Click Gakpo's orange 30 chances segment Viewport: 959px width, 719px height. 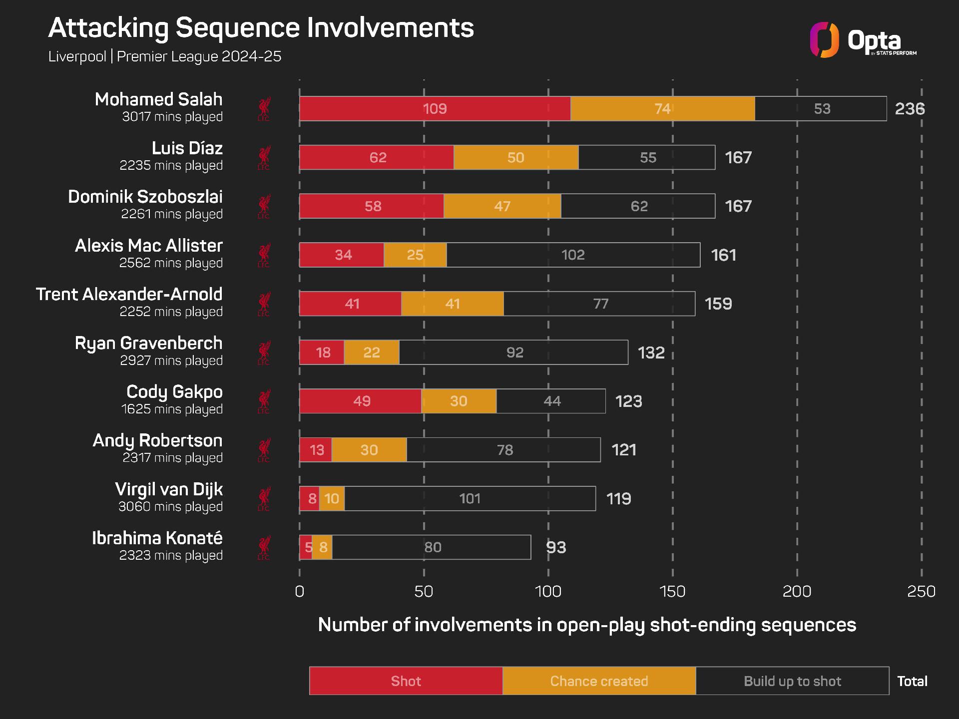pos(459,401)
